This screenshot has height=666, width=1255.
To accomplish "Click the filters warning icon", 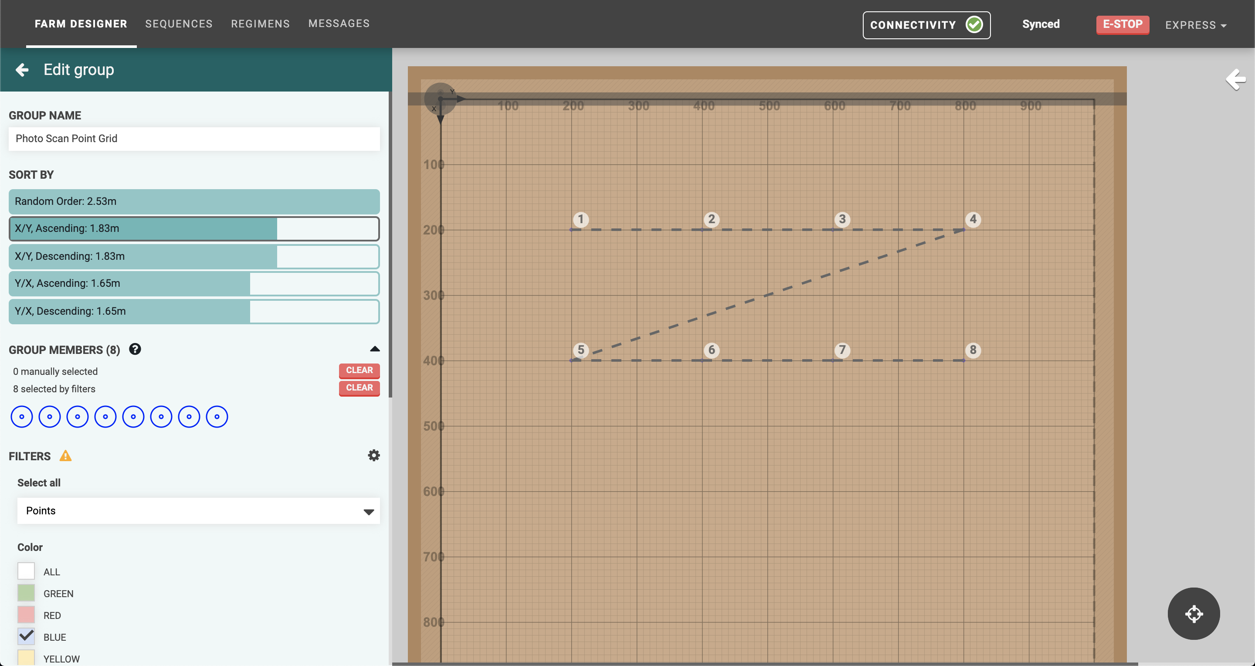I will click(x=66, y=456).
